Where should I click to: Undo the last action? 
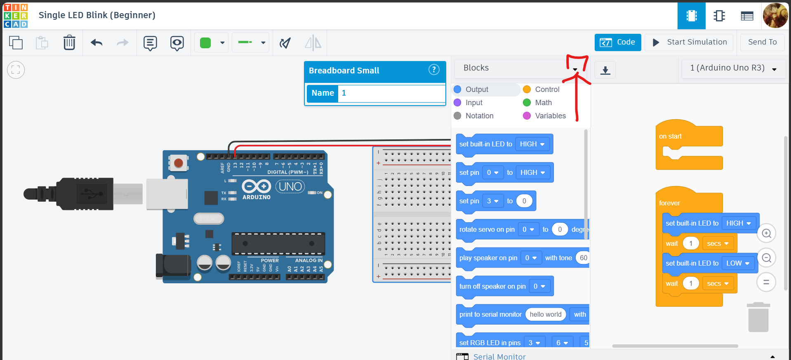click(97, 42)
